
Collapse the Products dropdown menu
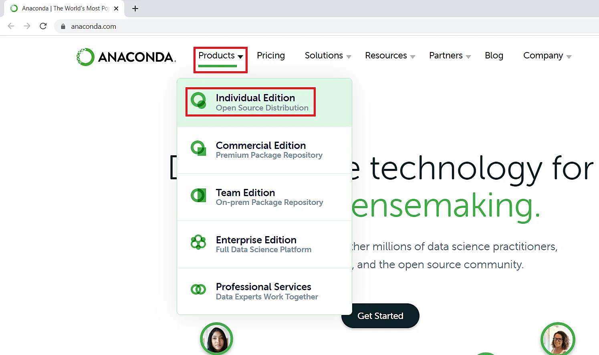[x=220, y=56]
